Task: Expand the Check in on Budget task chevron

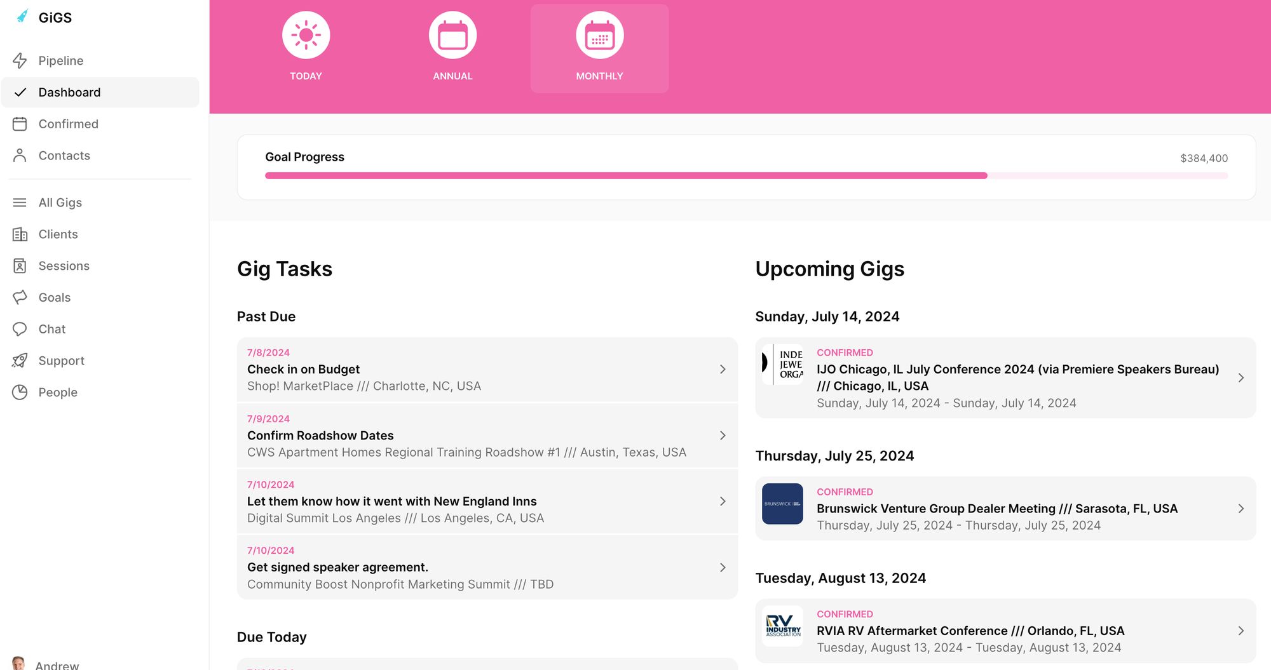Action: point(723,370)
